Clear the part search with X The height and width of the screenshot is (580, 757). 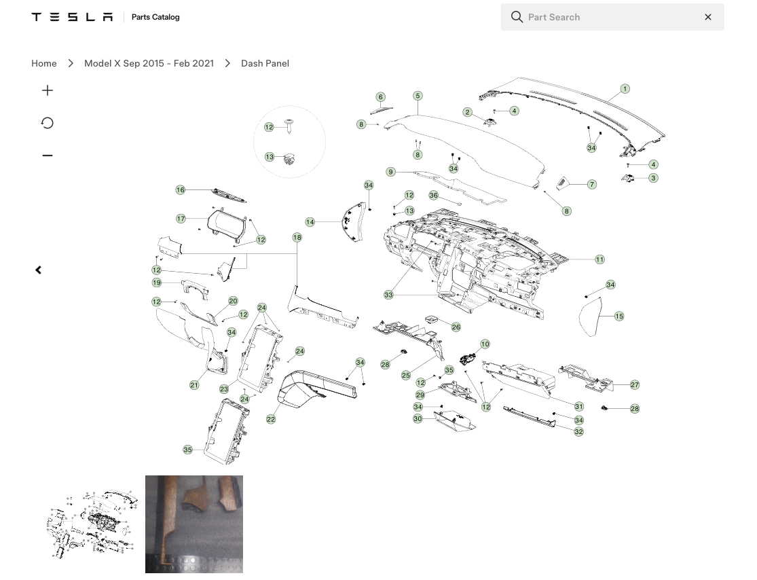point(707,17)
